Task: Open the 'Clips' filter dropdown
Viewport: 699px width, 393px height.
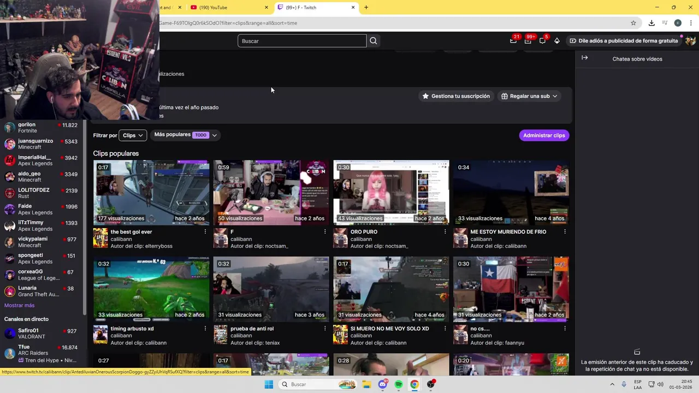Action: (133, 135)
